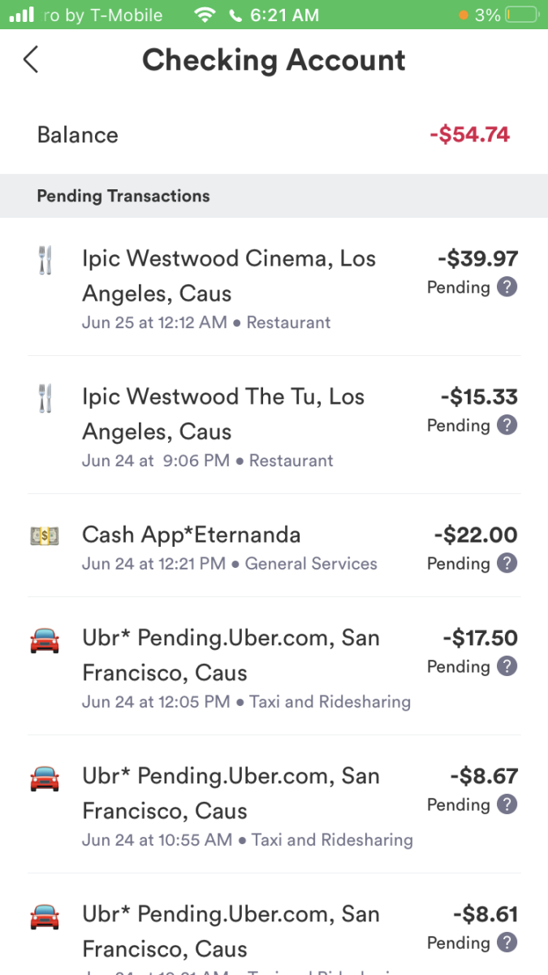The width and height of the screenshot is (548, 975).
Task: Tap the back arrow icon
Action: click(x=31, y=59)
